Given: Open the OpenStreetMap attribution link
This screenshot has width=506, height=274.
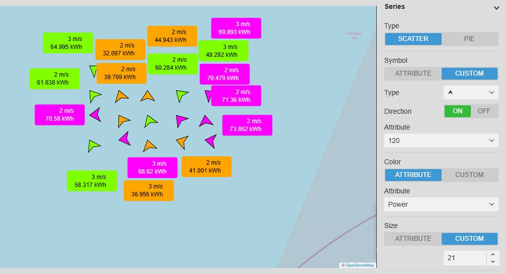Looking at the screenshot, I should pos(359,265).
